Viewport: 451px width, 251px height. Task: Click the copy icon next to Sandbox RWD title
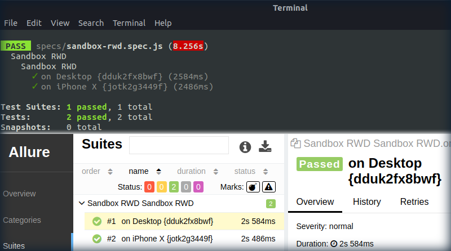coord(297,144)
